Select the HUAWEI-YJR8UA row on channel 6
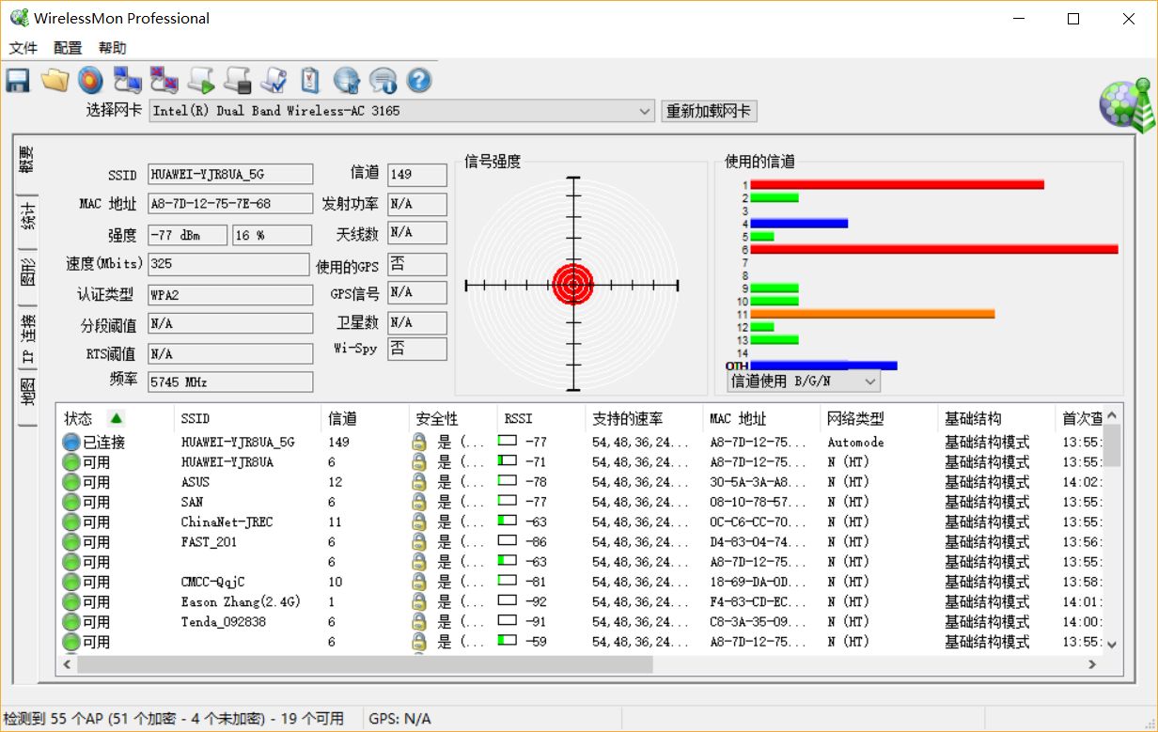 click(581, 462)
